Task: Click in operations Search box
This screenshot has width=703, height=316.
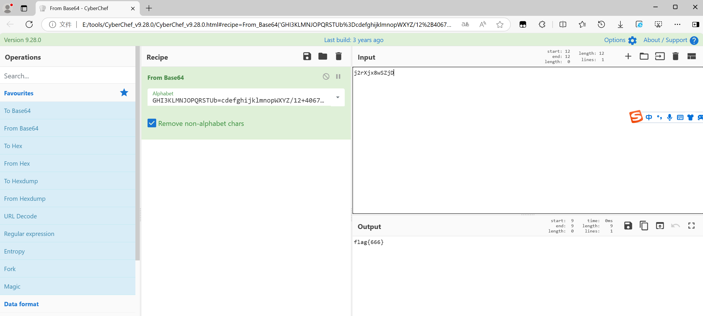Action: [68, 76]
